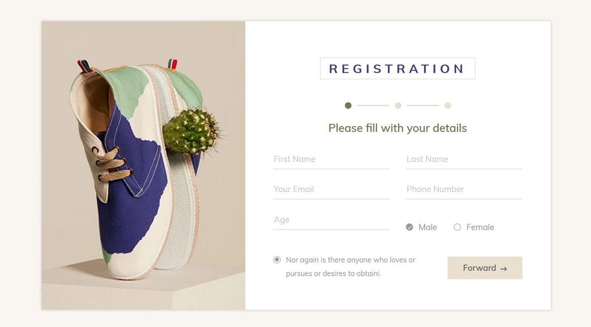Image resolution: width=591 pixels, height=327 pixels.
Task: Select the Female radio option
Action: click(457, 227)
